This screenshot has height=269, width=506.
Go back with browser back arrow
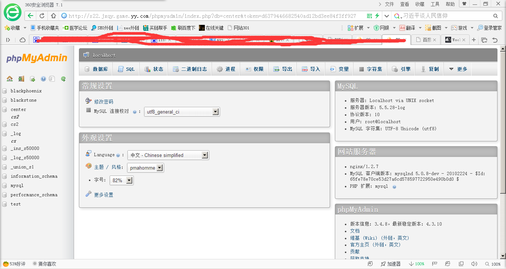coord(30,16)
